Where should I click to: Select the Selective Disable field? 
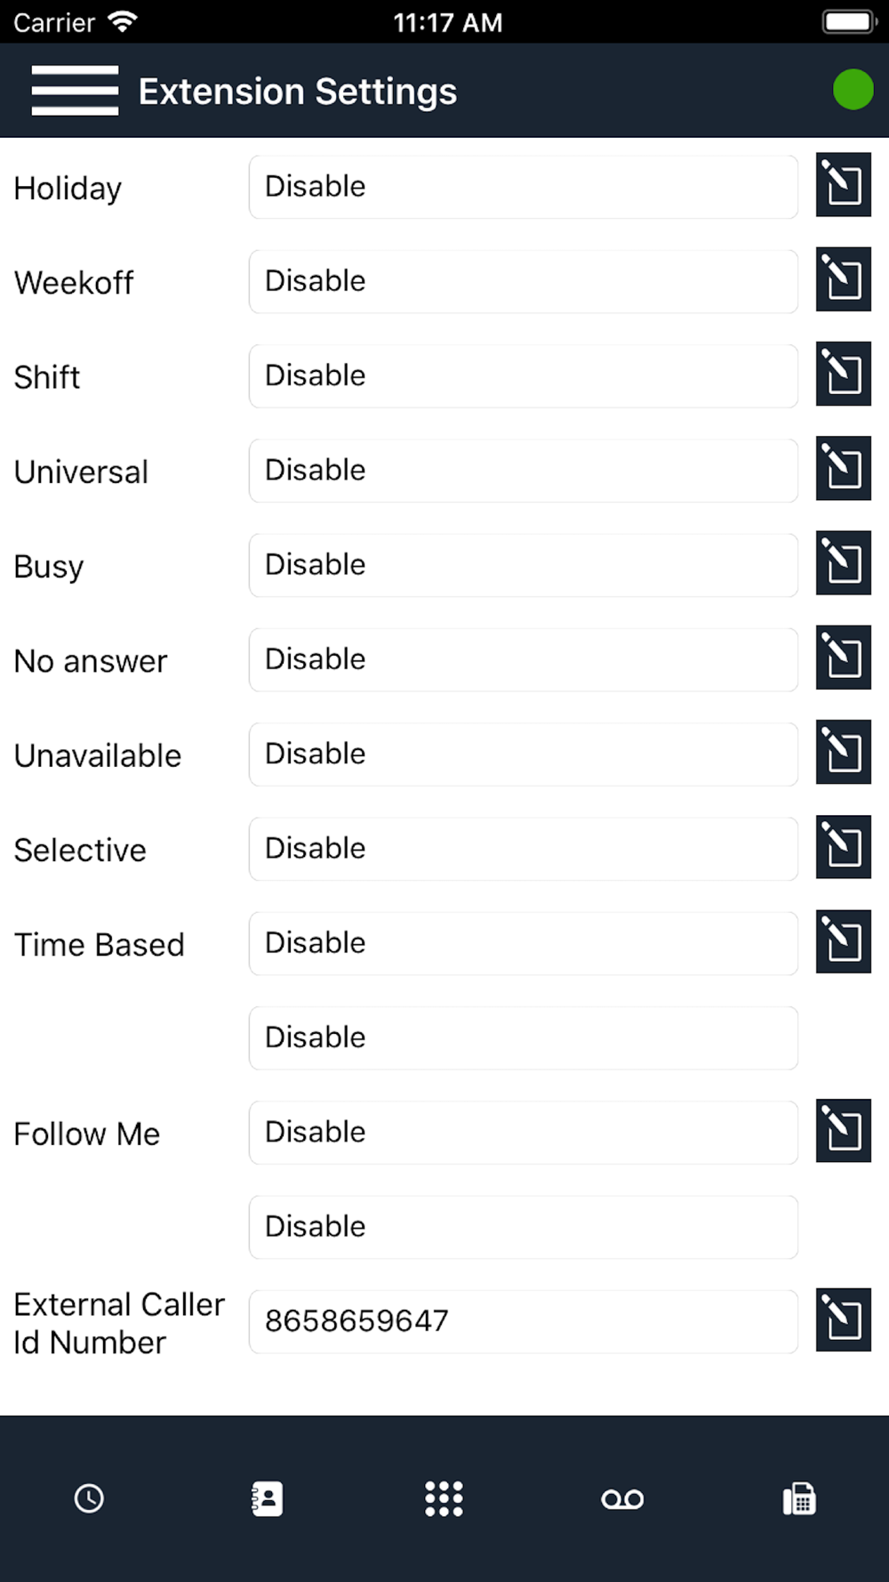(524, 849)
